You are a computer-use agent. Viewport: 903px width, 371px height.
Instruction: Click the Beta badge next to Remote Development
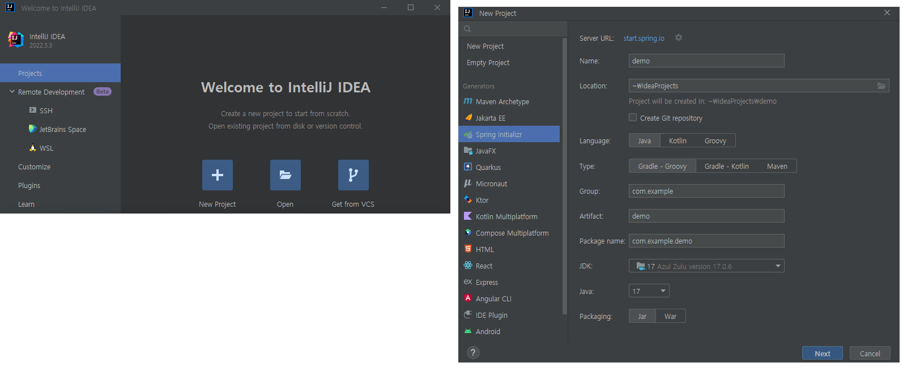coord(103,92)
